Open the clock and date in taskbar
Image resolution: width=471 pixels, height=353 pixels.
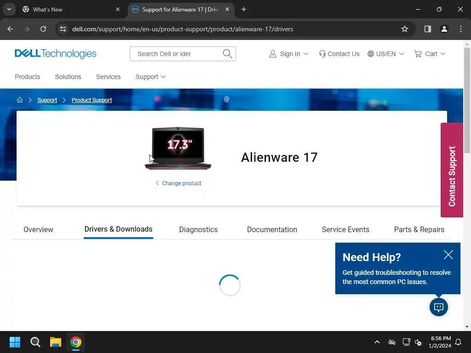coord(440,342)
